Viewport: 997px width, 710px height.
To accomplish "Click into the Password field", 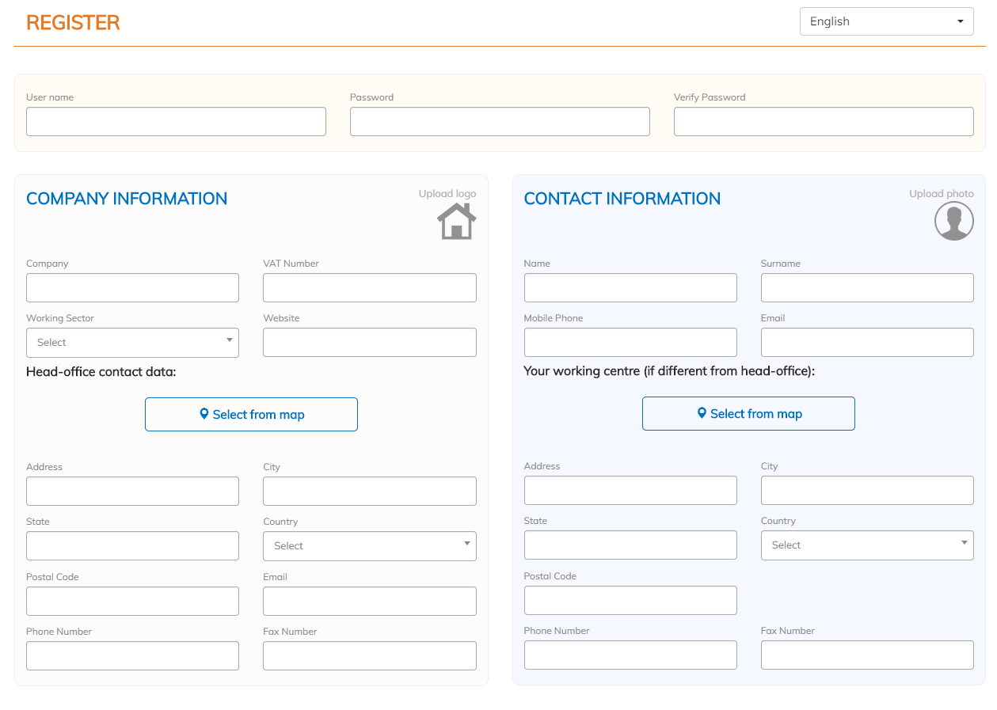I will point(500,122).
